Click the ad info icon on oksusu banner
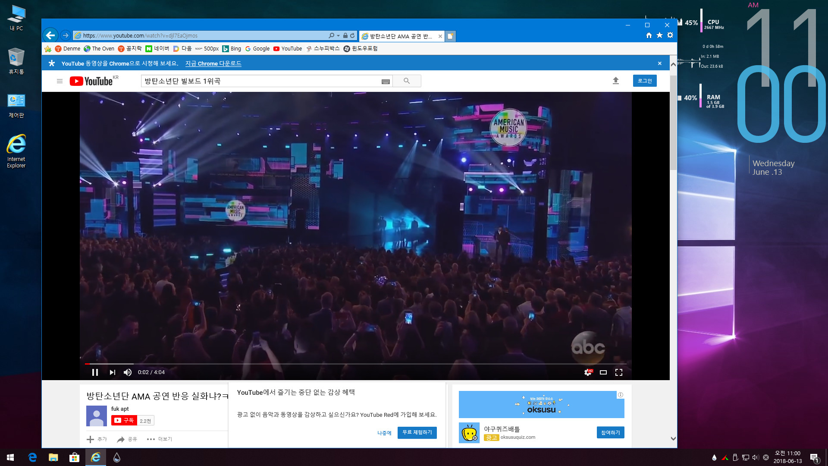 tap(621, 395)
